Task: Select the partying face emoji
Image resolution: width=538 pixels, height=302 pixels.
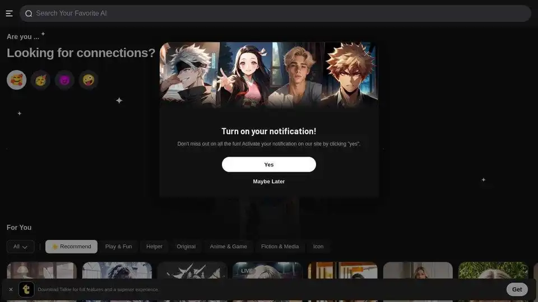Action: 40,80
